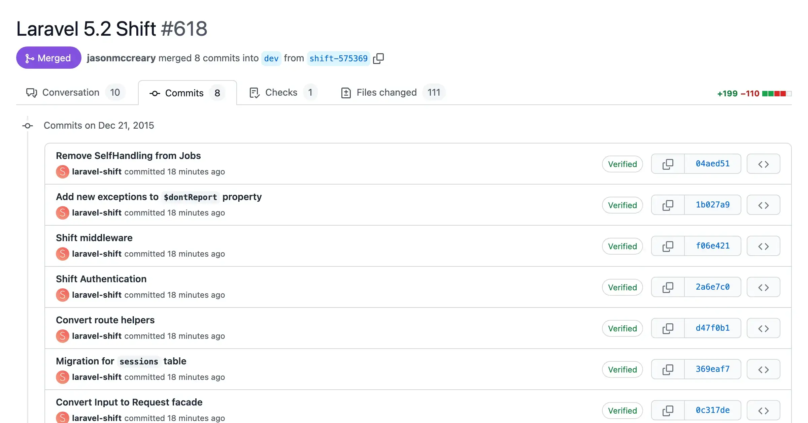Screen dimensions: 808x423
Task: Go to the Checks tab
Action: point(281,92)
